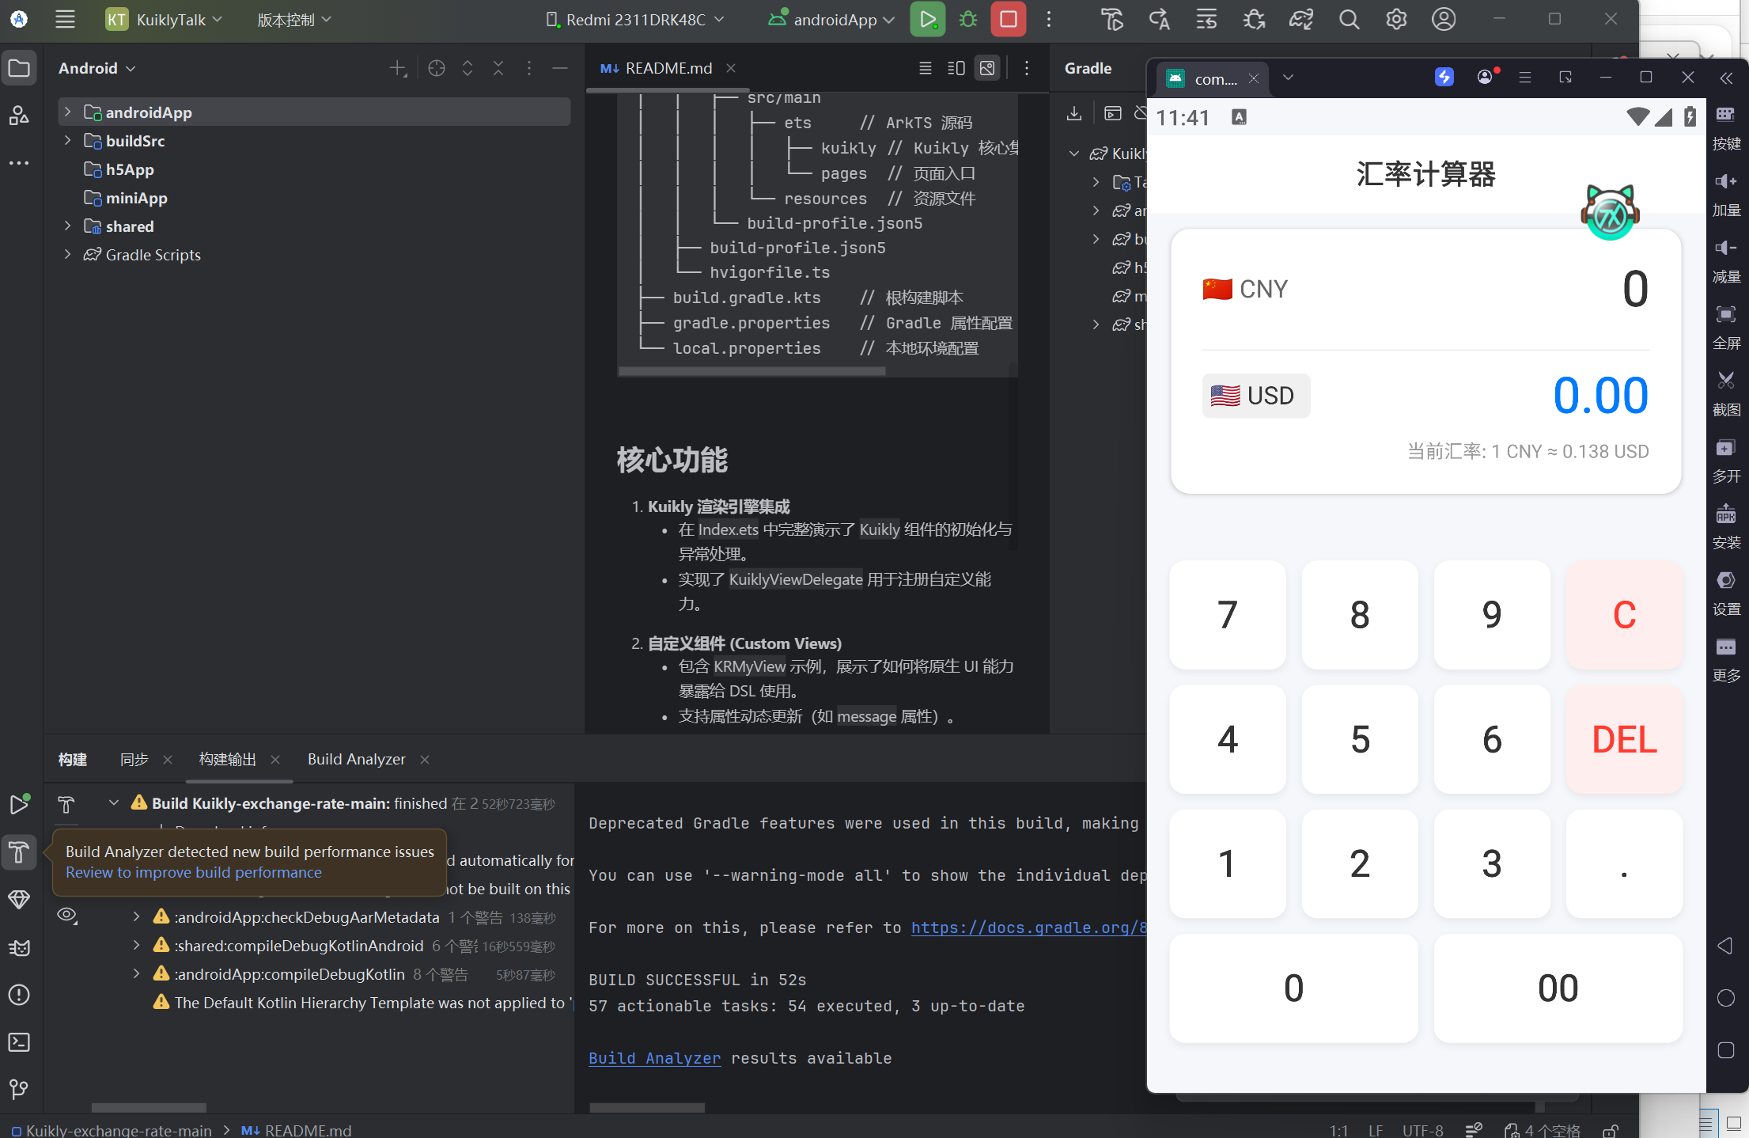Click the USD currency selector chip
Image resolution: width=1749 pixels, height=1138 pixels.
point(1255,395)
